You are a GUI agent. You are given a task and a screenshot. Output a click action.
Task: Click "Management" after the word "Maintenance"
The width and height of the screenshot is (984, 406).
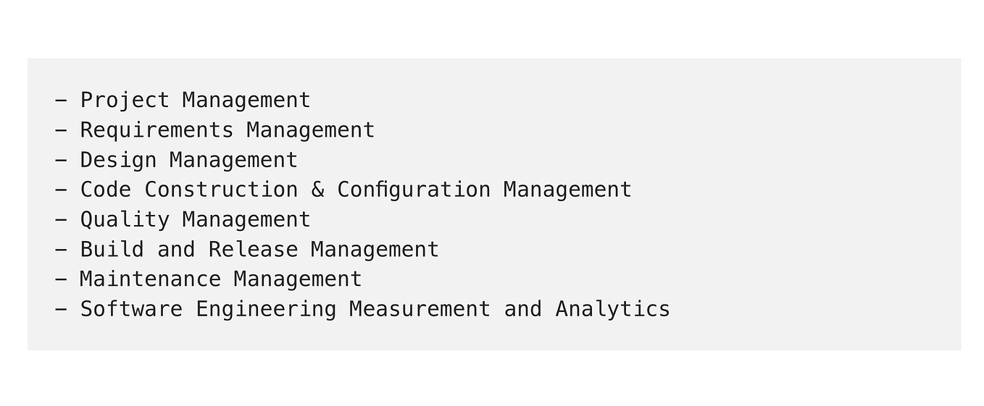[x=298, y=279]
